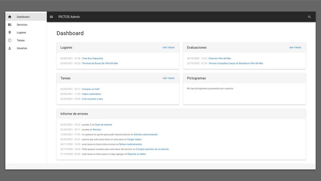This screenshot has height=181, width=321.
Task: Open the Comprar un Café task
Action: point(91,89)
